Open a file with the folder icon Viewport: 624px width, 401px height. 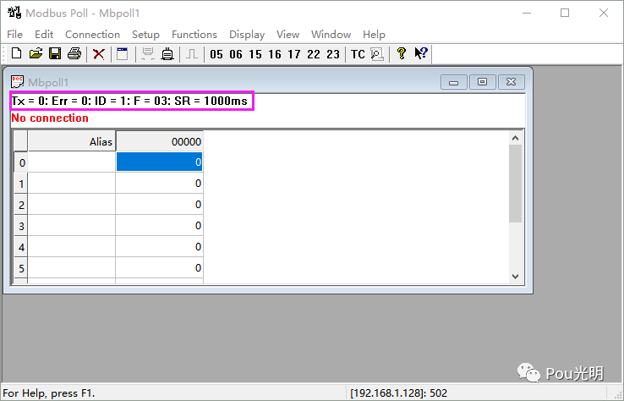36,53
